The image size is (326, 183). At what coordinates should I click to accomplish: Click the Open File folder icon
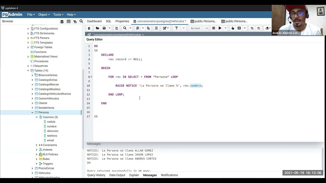97,28
